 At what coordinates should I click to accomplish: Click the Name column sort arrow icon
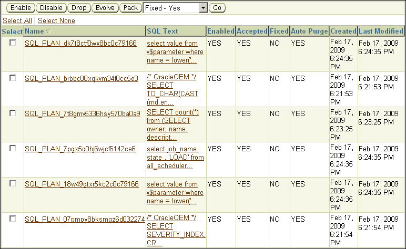click(x=49, y=32)
